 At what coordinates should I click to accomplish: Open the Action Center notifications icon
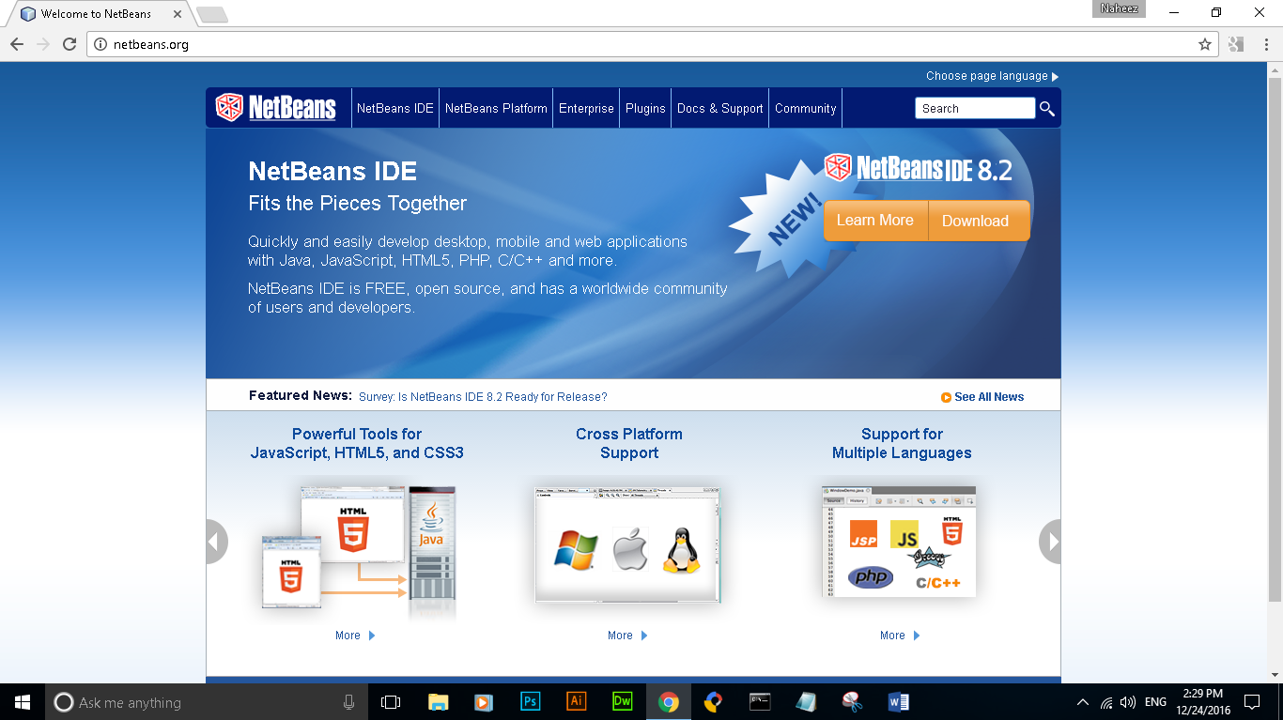pyautogui.click(x=1251, y=702)
